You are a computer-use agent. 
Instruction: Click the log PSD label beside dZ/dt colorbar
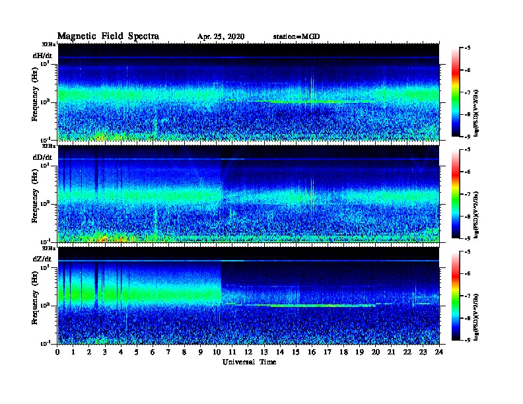[476, 317]
